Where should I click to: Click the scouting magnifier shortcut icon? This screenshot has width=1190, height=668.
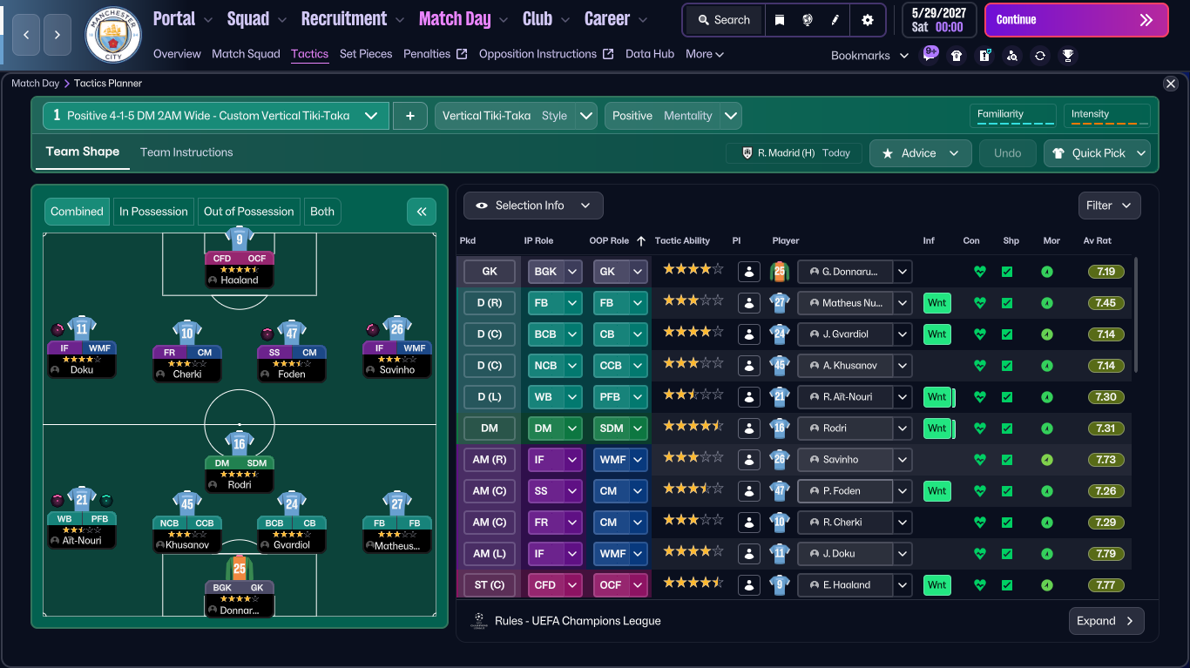tap(1012, 56)
